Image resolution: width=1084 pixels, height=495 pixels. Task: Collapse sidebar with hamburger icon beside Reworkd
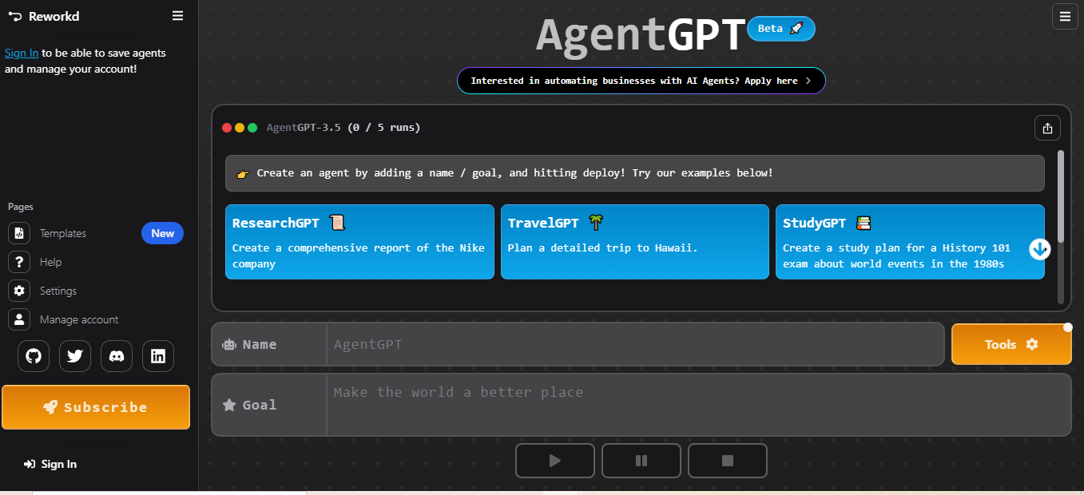177,16
